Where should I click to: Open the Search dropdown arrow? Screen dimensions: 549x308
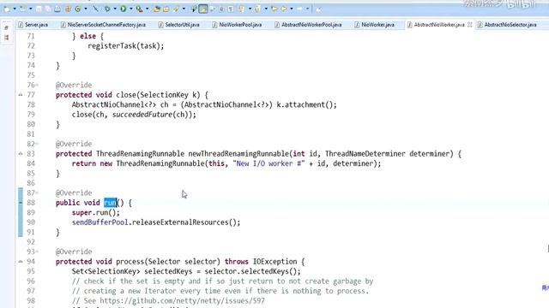pyautogui.click(x=184, y=9)
